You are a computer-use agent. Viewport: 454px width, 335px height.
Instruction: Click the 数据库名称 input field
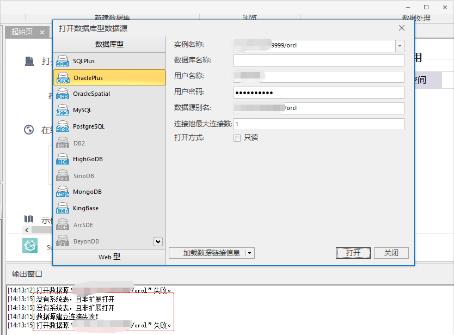click(x=319, y=60)
